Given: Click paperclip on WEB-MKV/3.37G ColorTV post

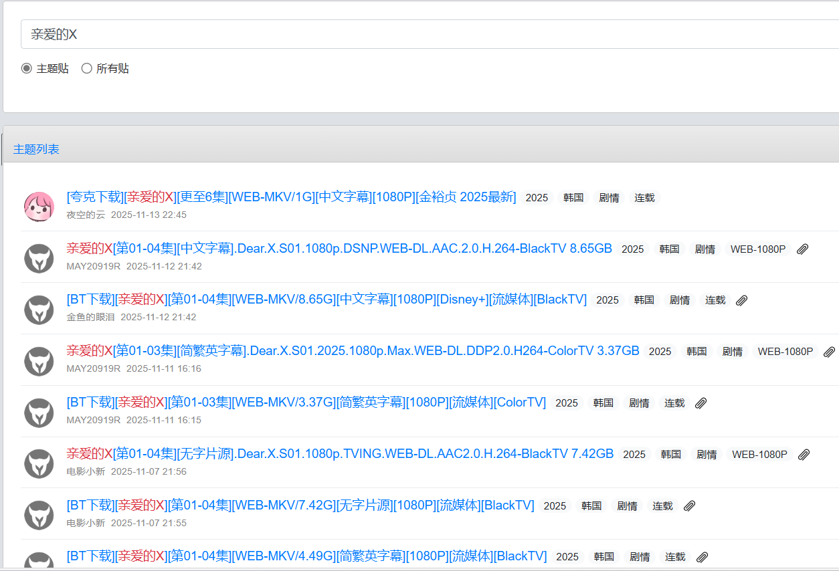Looking at the screenshot, I should 701,403.
